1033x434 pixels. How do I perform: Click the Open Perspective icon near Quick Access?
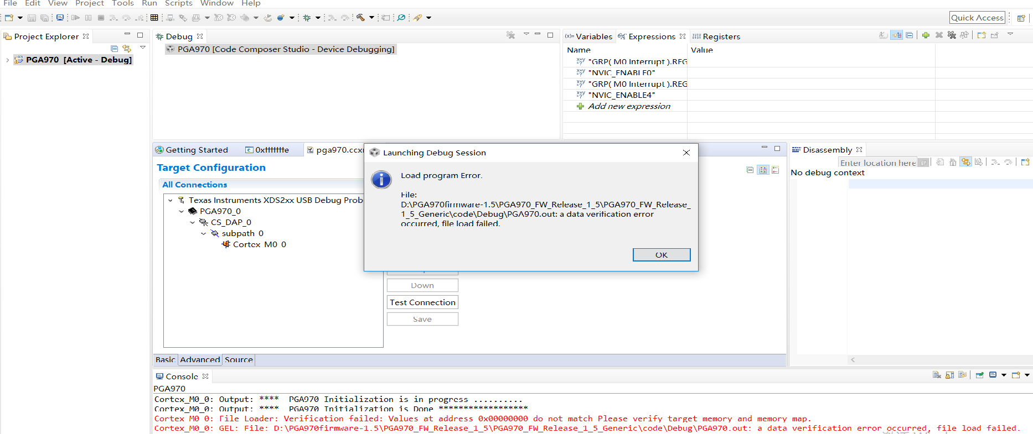pos(1021,18)
